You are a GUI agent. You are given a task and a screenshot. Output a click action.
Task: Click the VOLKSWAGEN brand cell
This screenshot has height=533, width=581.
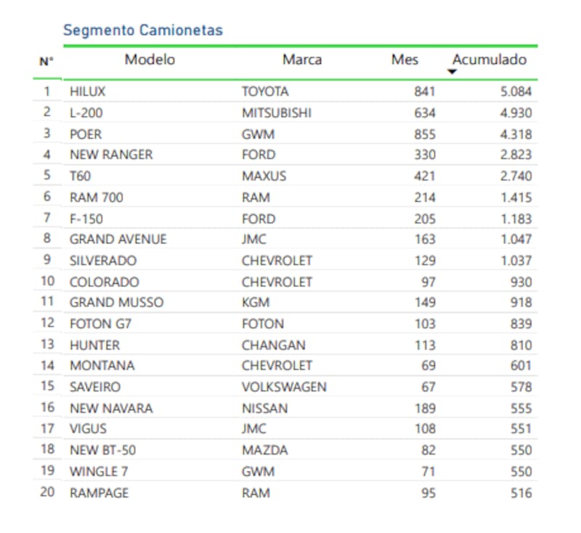click(284, 387)
